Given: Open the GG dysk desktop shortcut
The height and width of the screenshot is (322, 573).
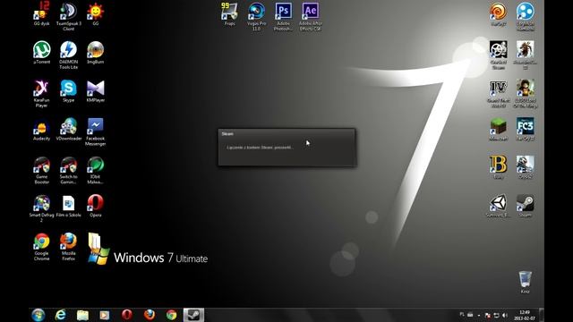Looking at the screenshot, I should click(x=42, y=14).
